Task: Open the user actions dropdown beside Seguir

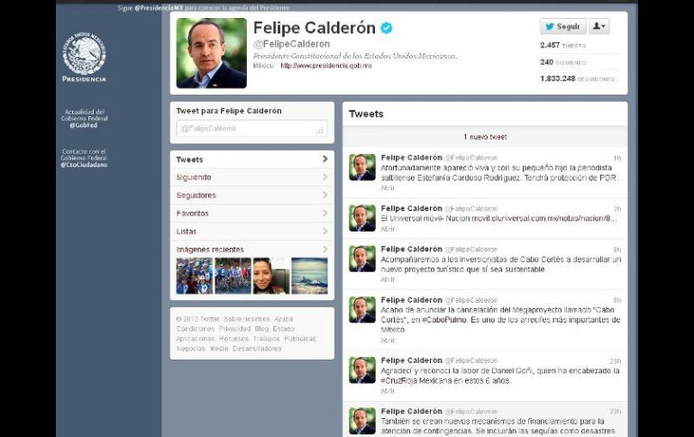Action: (599, 26)
